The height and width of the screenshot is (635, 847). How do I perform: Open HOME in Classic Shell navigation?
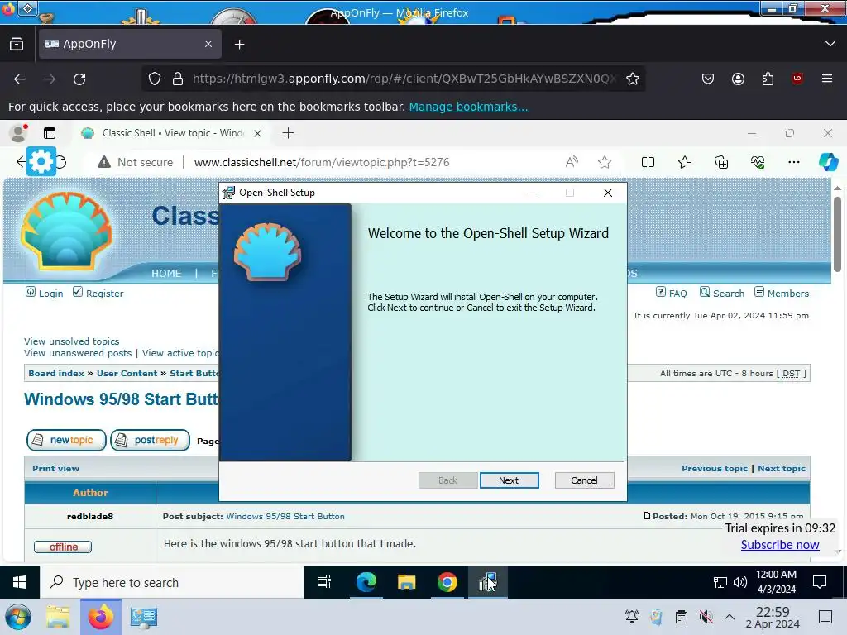point(166,273)
